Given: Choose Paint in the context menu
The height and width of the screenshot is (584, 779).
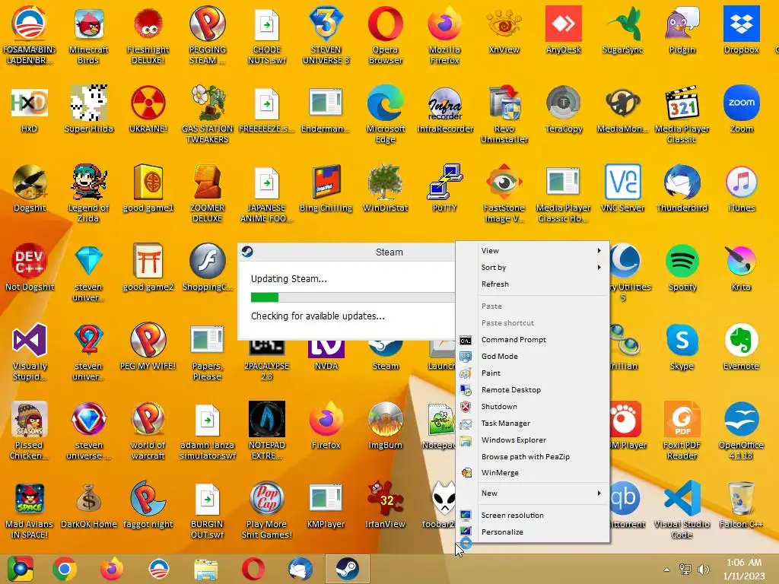Looking at the screenshot, I should (533, 373).
